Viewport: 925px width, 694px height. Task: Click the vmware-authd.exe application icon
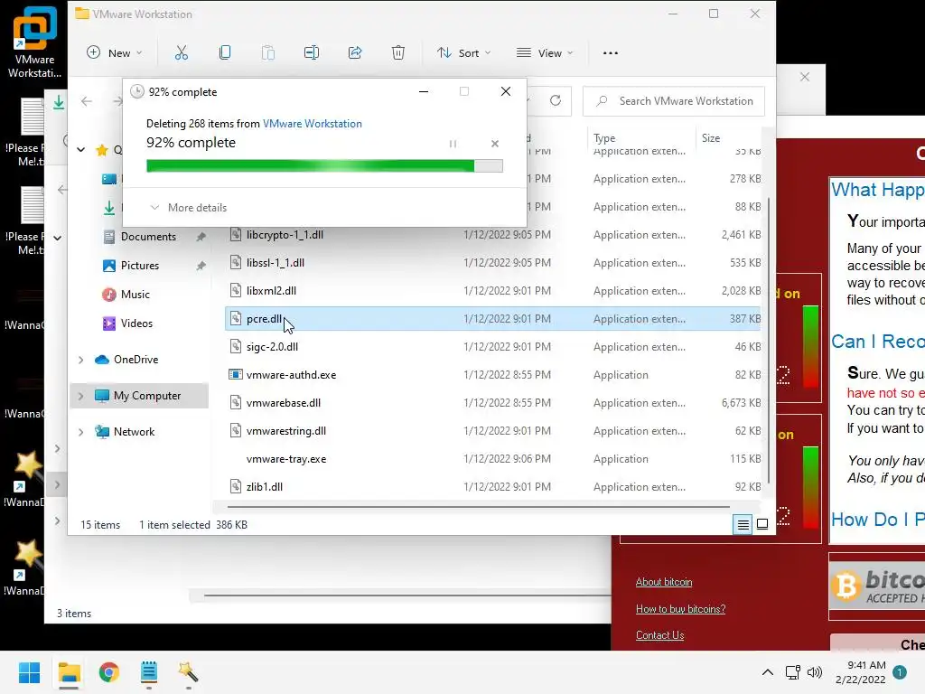pos(236,375)
